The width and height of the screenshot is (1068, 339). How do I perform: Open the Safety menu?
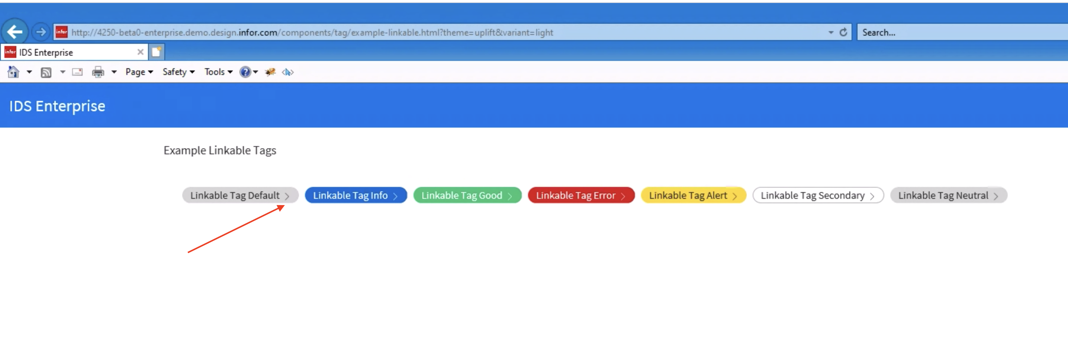pyautogui.click(x=179, y=72)
